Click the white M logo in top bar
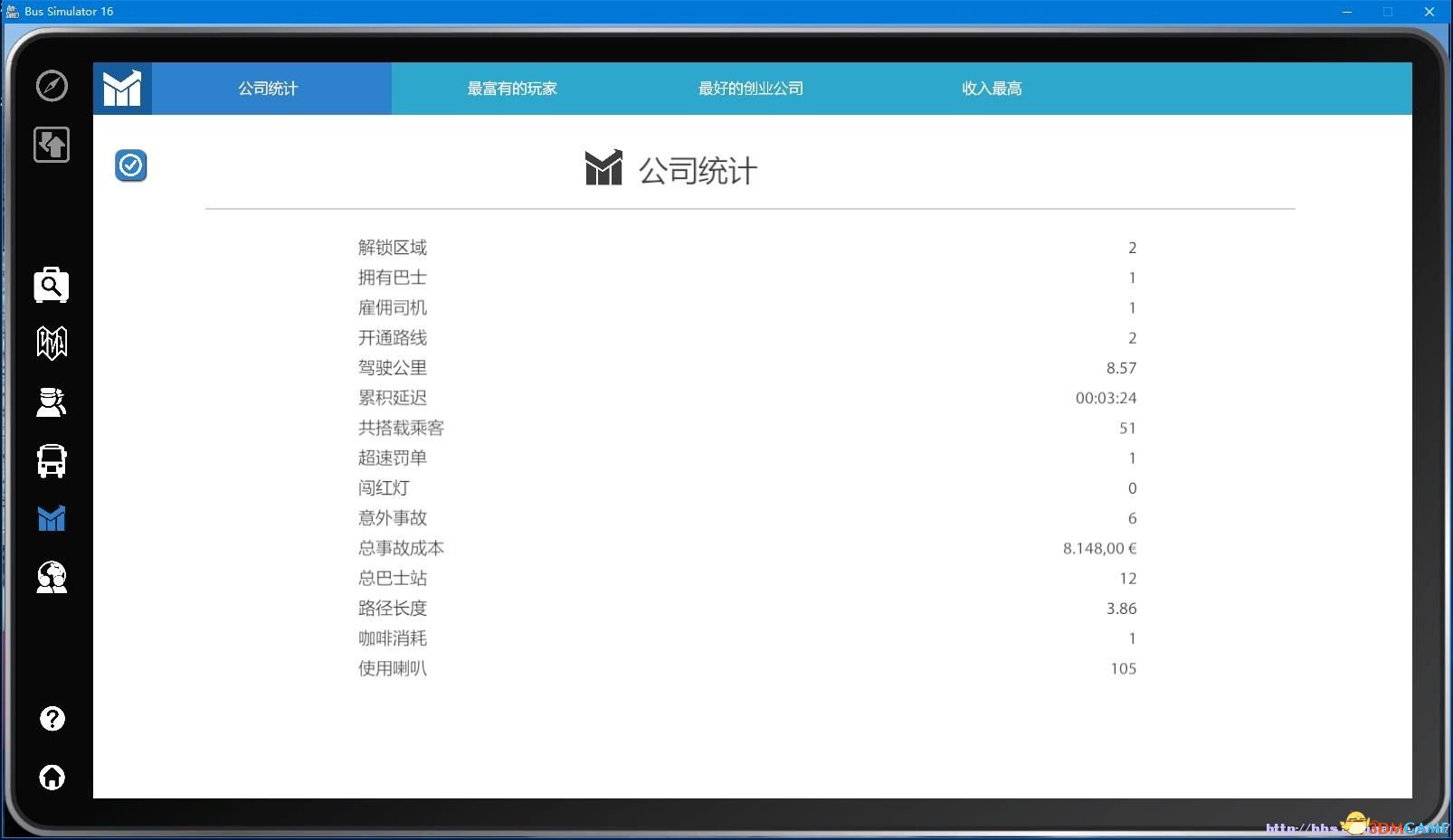1453x840 pixels. click(x=122, y=89)
